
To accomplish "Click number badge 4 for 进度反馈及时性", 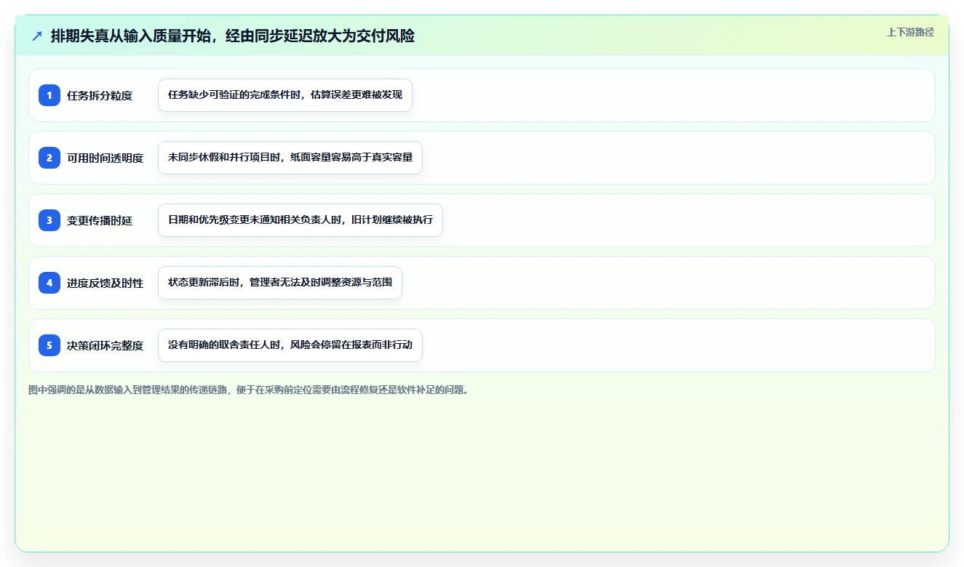I will tap(49, 283).
